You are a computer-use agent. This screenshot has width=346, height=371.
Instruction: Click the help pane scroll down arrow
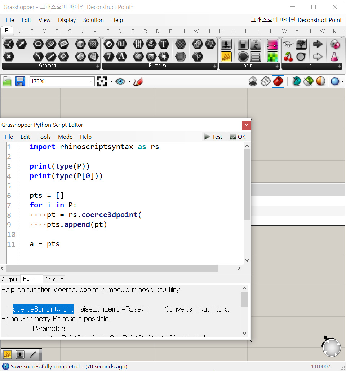click(245, 333)
